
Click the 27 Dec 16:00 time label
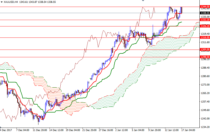click(x=106, y=130)
